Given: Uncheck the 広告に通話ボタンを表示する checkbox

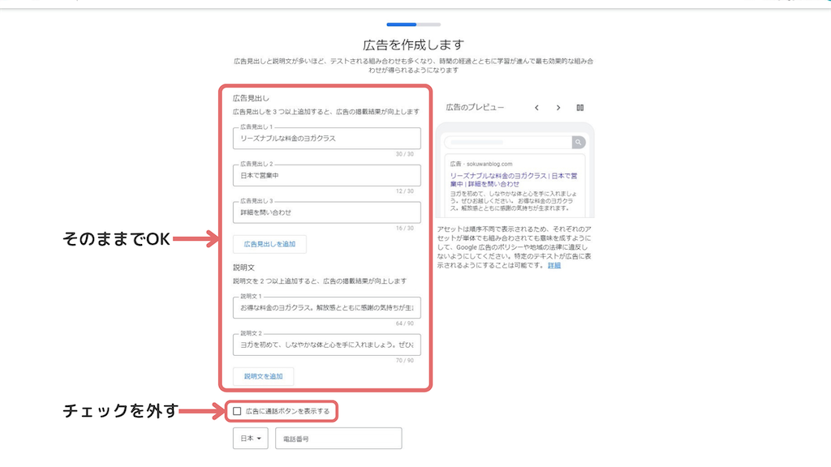Looking at the screenshot, I should pyautogui.click(x=237, y=411).
